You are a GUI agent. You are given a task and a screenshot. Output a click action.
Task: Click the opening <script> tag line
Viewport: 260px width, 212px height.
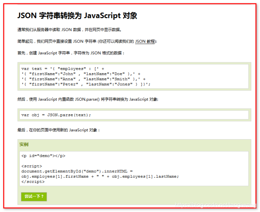click(x=32, y=166)
